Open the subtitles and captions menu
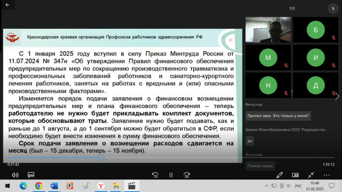342x192 pixels. point(31,175)
